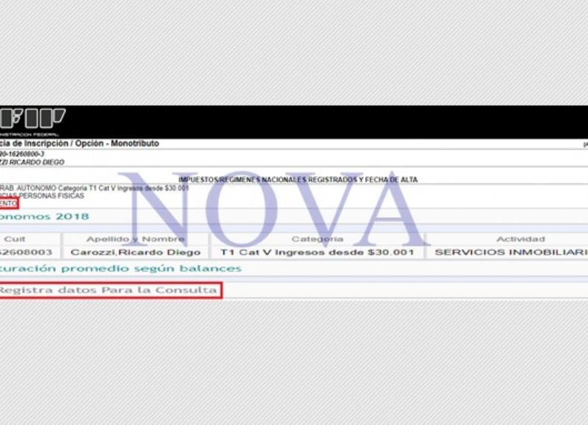Screen dimensions: 588x425
Task: Select the Cuit cell ending in 2608003
Action: point(26,252)
